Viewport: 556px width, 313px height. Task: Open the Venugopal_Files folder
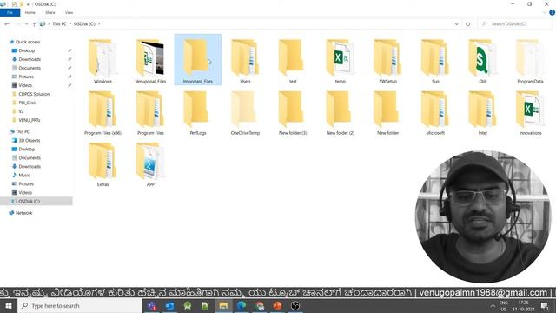click(x=150, y=60)
